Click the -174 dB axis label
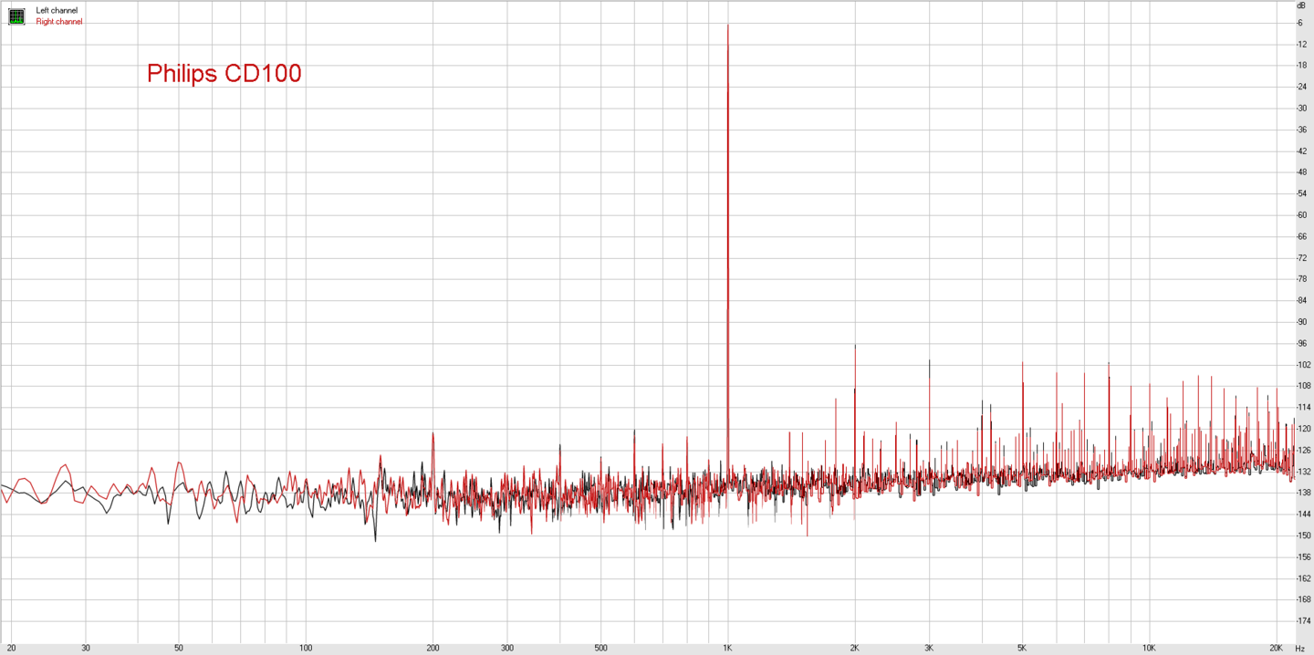This screenshot has width=1314, height=655. 1303,621
